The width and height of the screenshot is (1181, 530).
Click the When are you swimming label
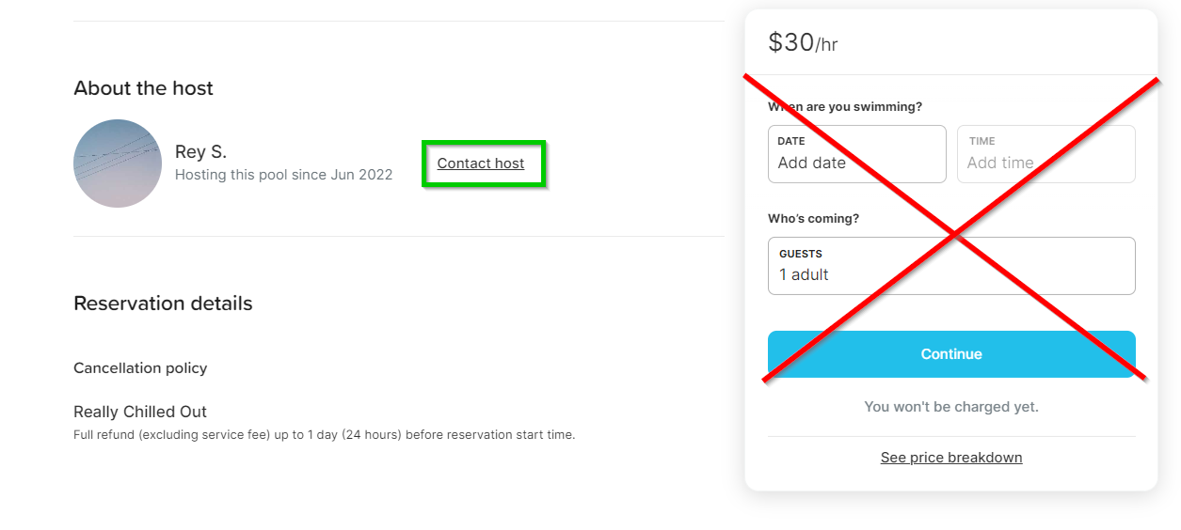click(845, 107)
